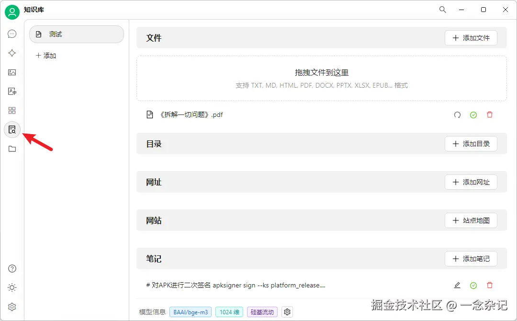Open the settings gear in sidebar
Image resolution: width=517 pixels, height=321 pixels.
(12, 307)
